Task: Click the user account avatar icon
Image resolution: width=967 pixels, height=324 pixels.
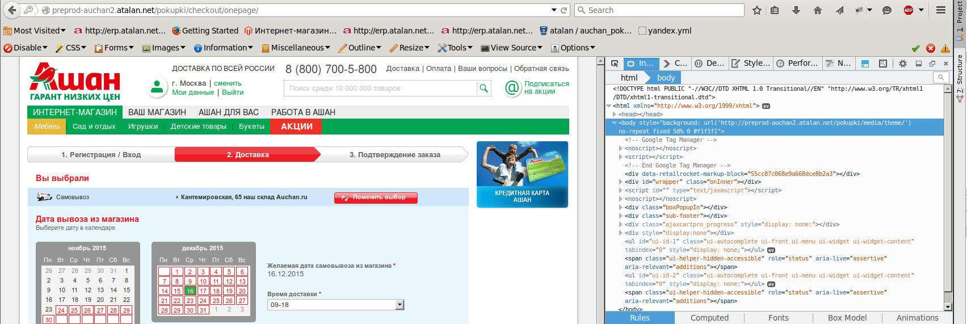Action: coord(156,88)
